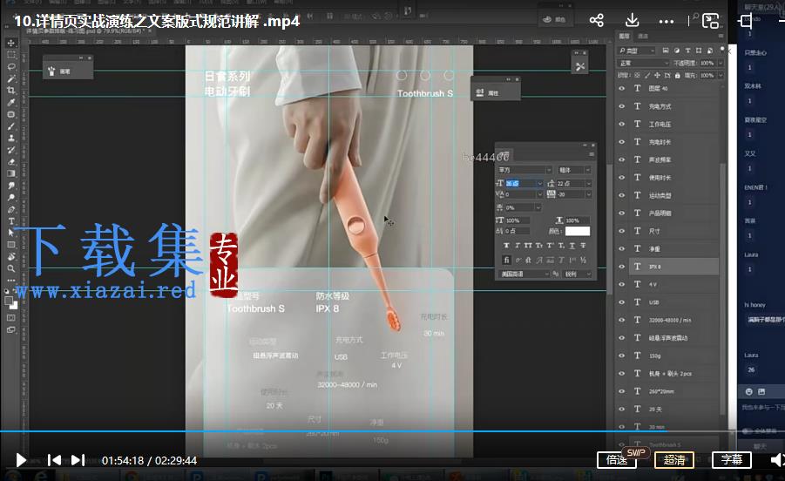The width and height of the screenshot is (785, 481).
Task: Open the leading 22 点 dropdown
Action: pyautogui.click(x=589, y=184)
